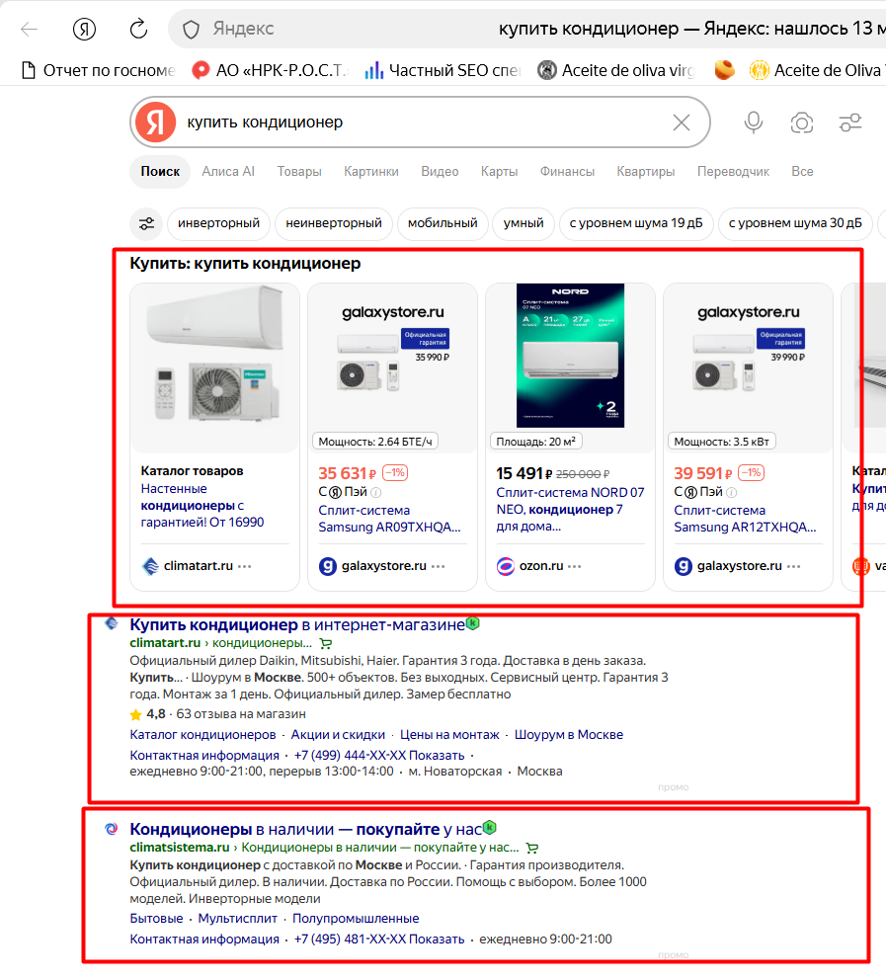The height and width of the screenshot is (980, 886).
Task: Open the 'Aceite de oliva virg' bookmark
Action: pos(616,70)
